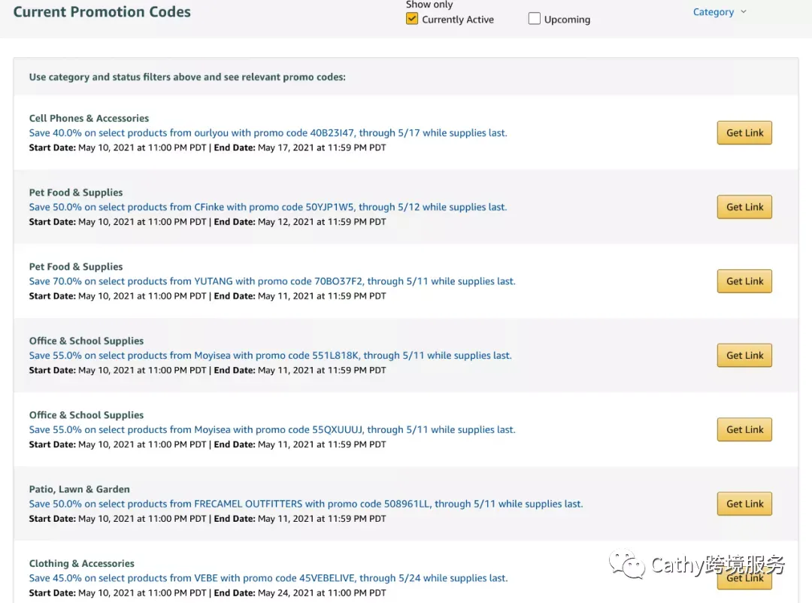Get Link for Moyisea promo 551L818K
This screenshot has height=603, width=812.
[x=744, y=356]
